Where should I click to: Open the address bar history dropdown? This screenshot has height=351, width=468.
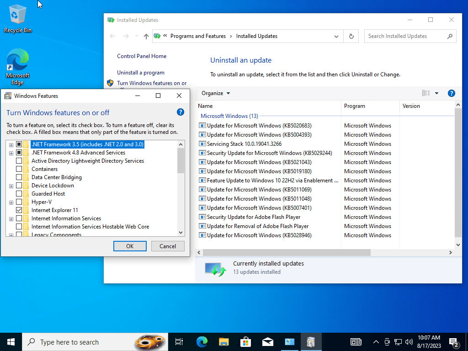click(336, 37)
